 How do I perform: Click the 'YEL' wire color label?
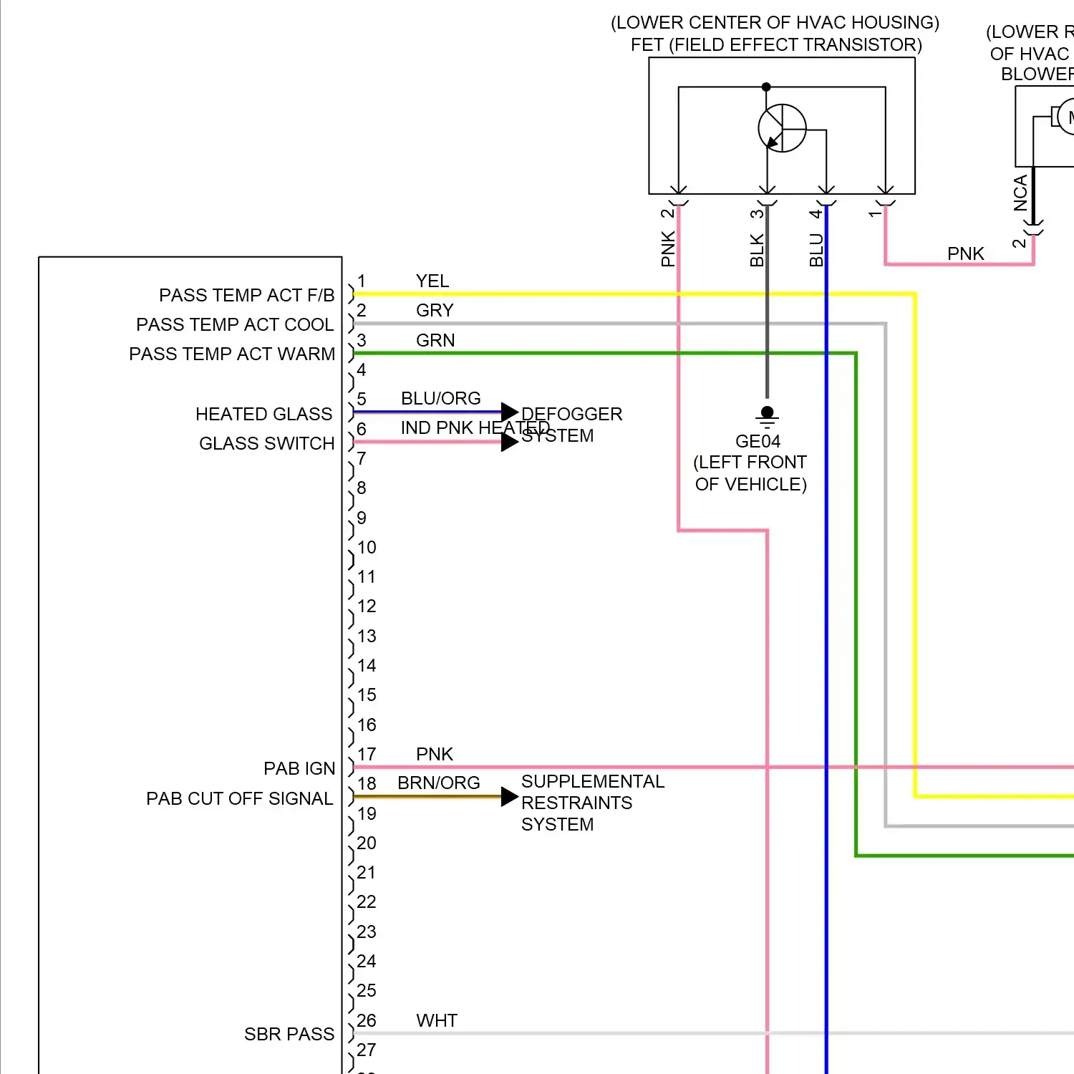pos(432,281)
